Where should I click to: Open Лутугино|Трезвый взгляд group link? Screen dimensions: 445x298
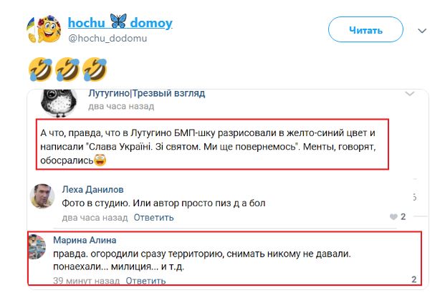click(146, 93)
